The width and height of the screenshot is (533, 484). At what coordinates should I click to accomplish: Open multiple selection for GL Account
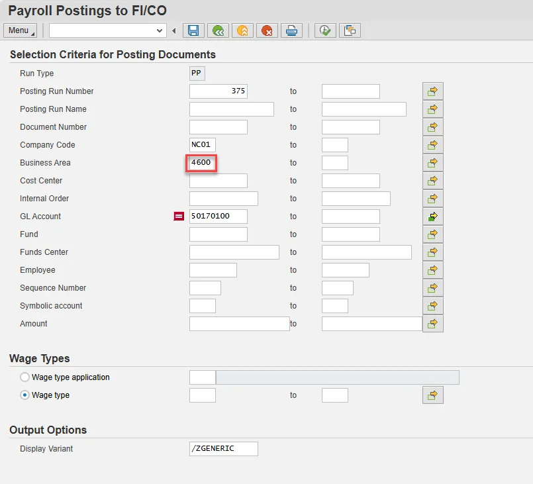432,217
